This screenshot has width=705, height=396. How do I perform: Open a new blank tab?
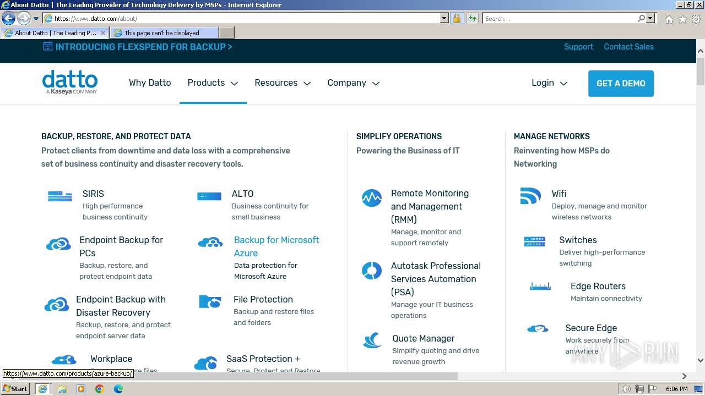pyautogui.click(x=226, y=33)
